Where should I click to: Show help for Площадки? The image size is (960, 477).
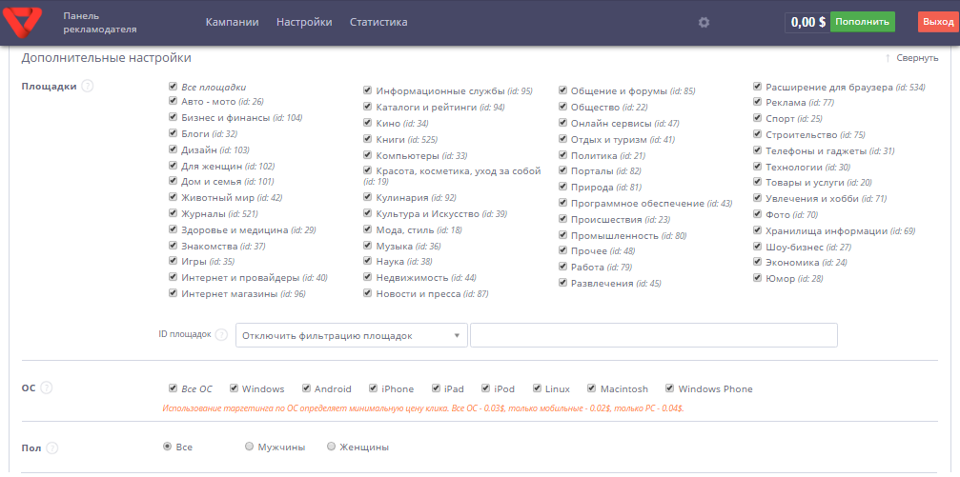[x=88, y=87]
